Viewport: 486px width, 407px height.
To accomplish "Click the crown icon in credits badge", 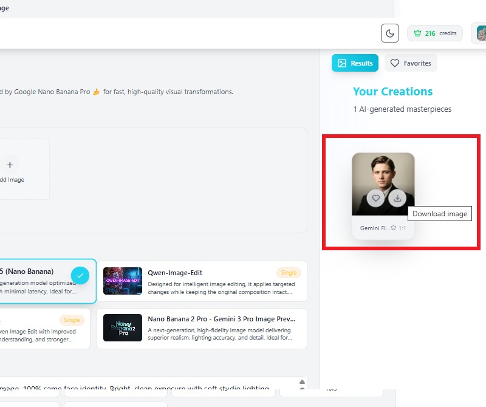I will 417,33.
